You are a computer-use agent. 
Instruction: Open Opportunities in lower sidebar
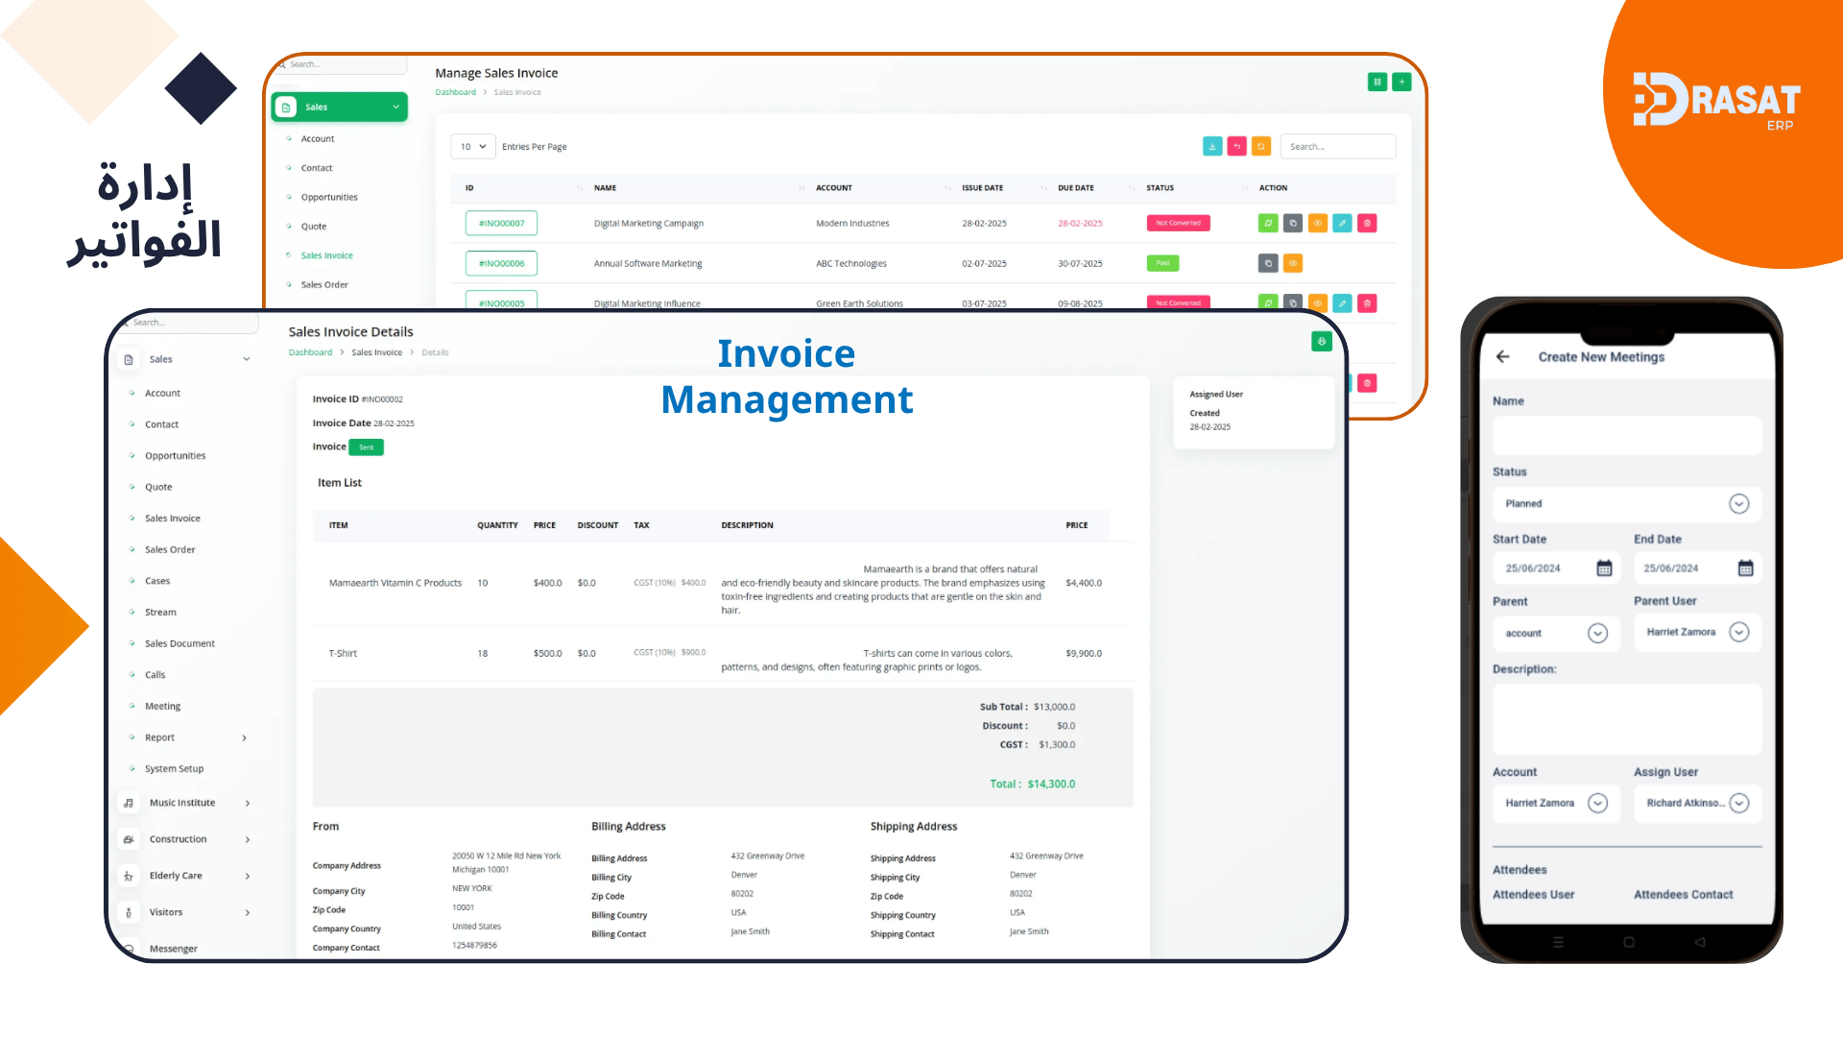point(175,456)
